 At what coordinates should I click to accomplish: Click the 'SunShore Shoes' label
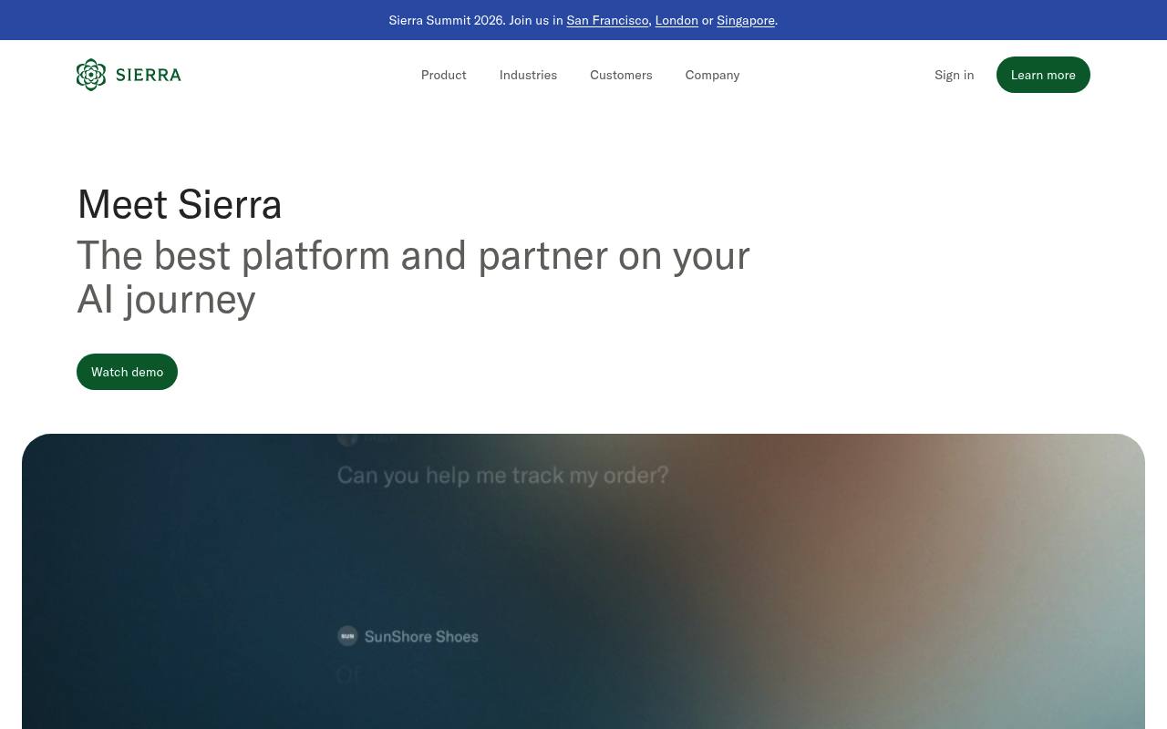tap(421, 636)
